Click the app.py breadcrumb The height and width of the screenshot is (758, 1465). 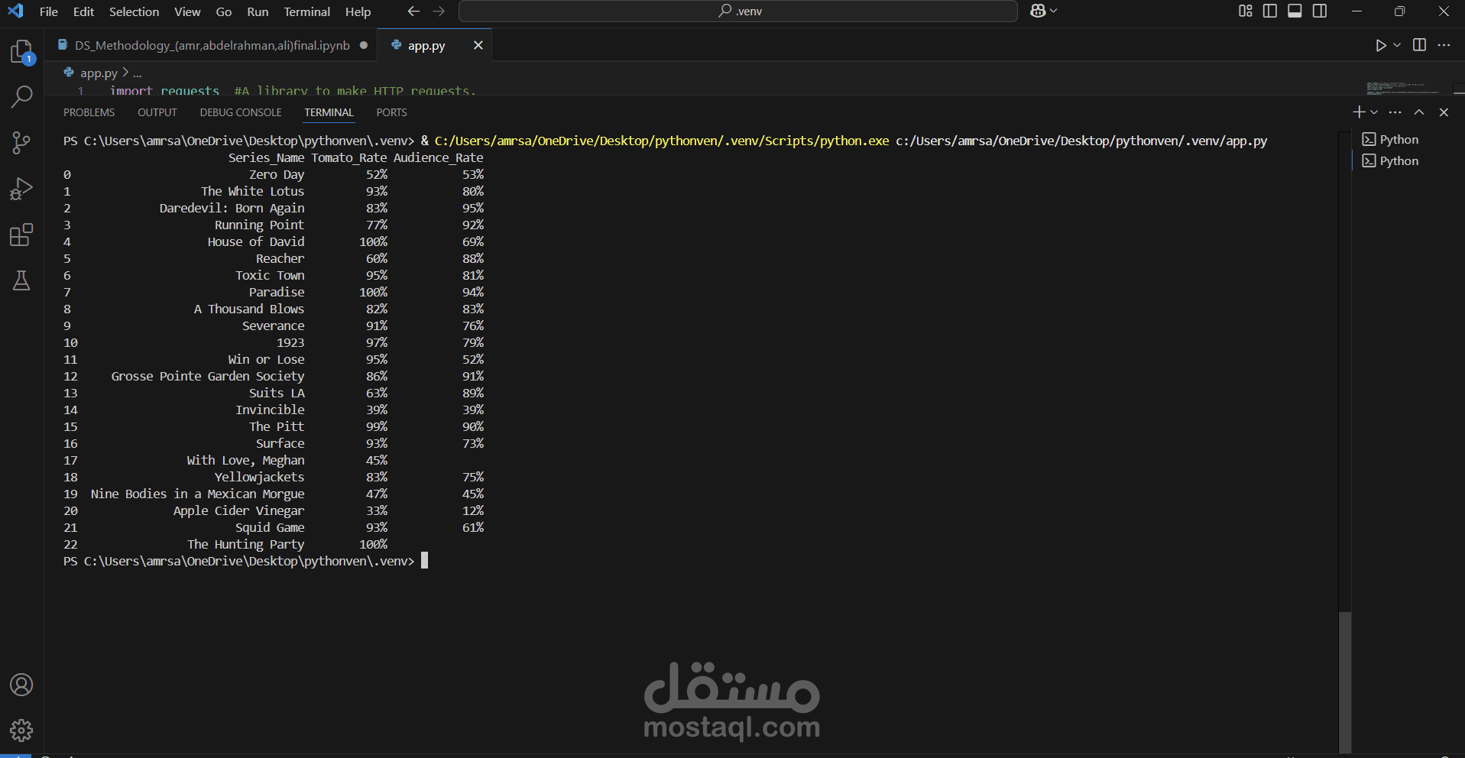(99, 73)
